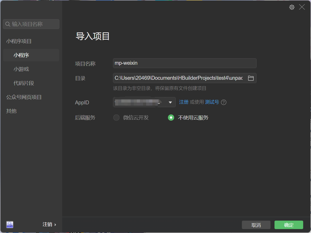Click the 注册 link
The image size is (311, 233).
[x=184, y=102]
